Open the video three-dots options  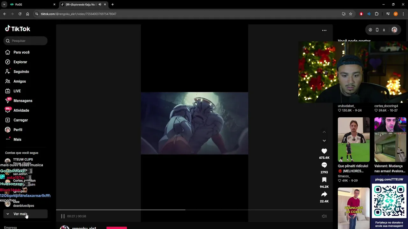click(x=324, y=31)
